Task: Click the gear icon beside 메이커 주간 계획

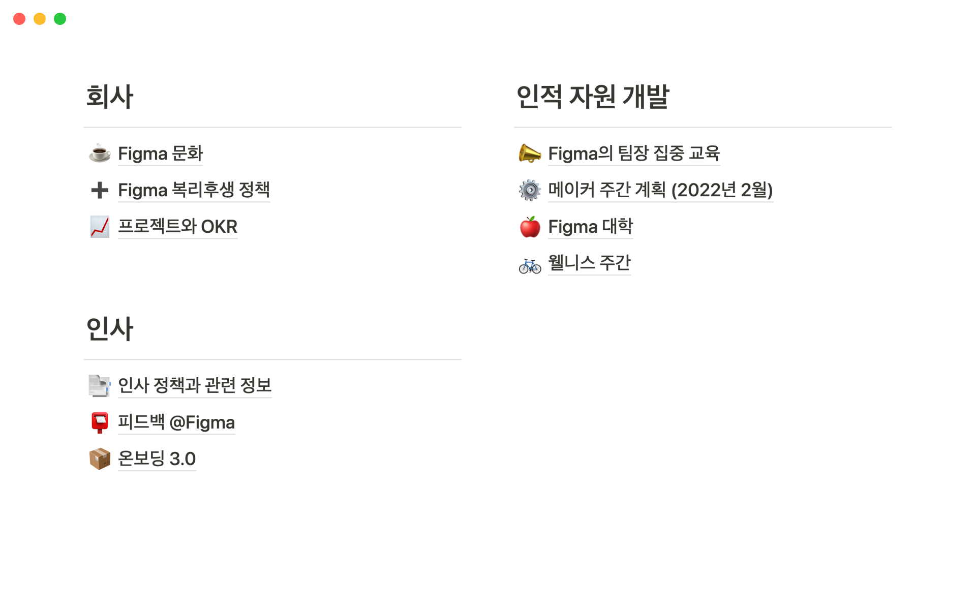Action: pyautogui.click(x=530, y=190)
